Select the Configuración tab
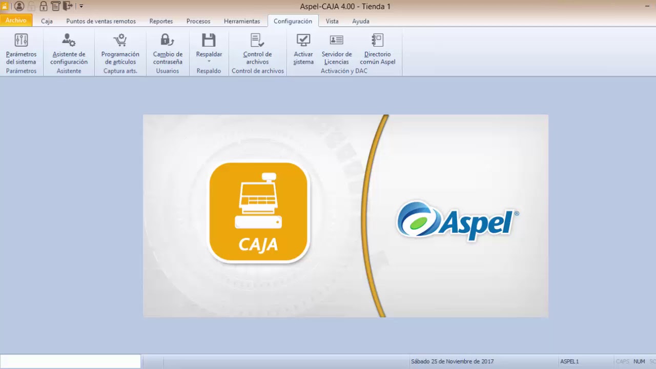This screenshot has height=369, width=656. tap(293, 21)
